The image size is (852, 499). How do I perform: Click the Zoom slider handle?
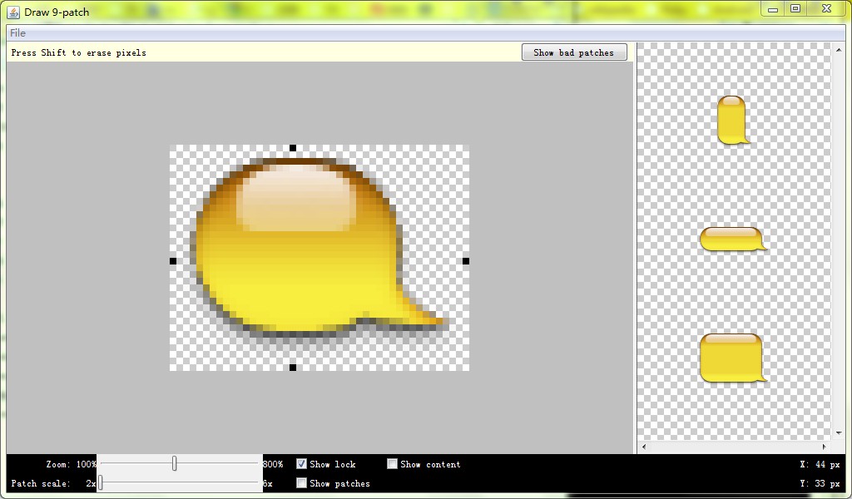(175, 463)
